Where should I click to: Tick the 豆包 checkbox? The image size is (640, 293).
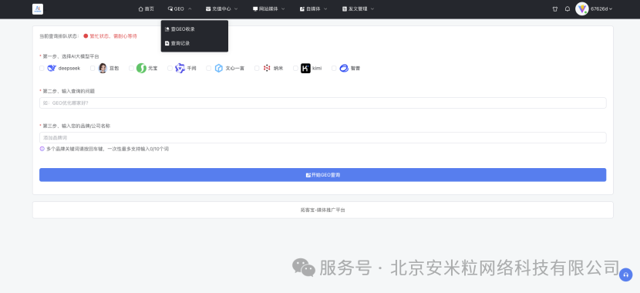(x=93, y=68)
